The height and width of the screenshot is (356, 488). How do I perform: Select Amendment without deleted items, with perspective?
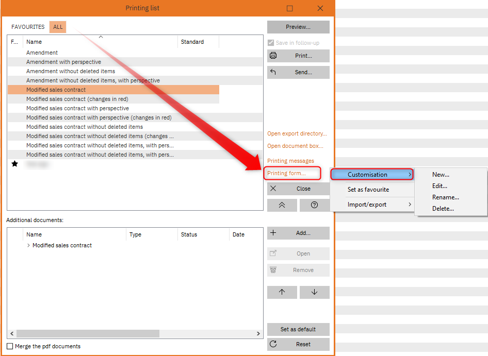135,80
